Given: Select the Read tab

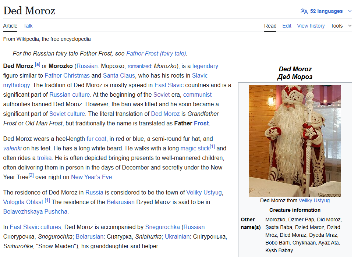Looking at the screenshot, I should (x=270, y=26).
